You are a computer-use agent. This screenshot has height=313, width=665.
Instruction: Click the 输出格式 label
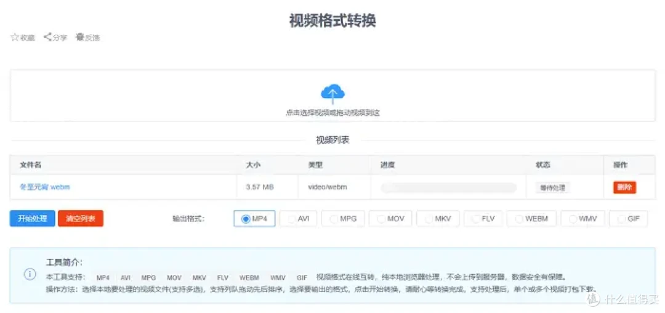[189, 219]
